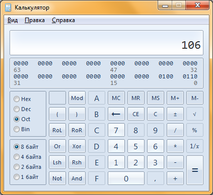
Task: Click the square root √ button
Action: point(195,114)
